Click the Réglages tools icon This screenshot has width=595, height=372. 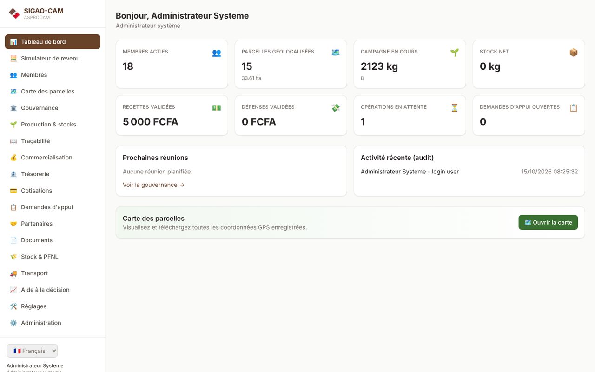(13, 306)
